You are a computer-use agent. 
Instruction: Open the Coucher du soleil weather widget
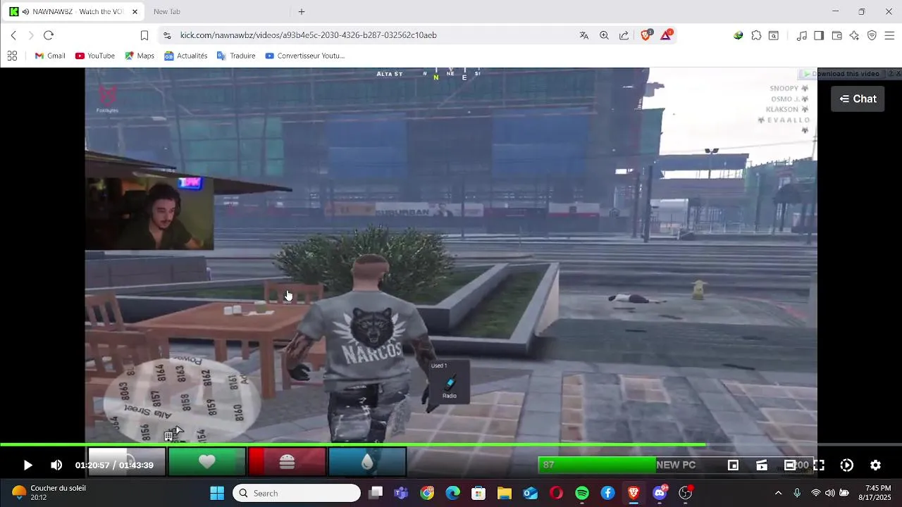click(x=49, y=493)
